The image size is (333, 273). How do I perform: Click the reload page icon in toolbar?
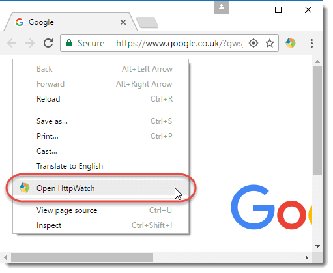tap(48, 43)
